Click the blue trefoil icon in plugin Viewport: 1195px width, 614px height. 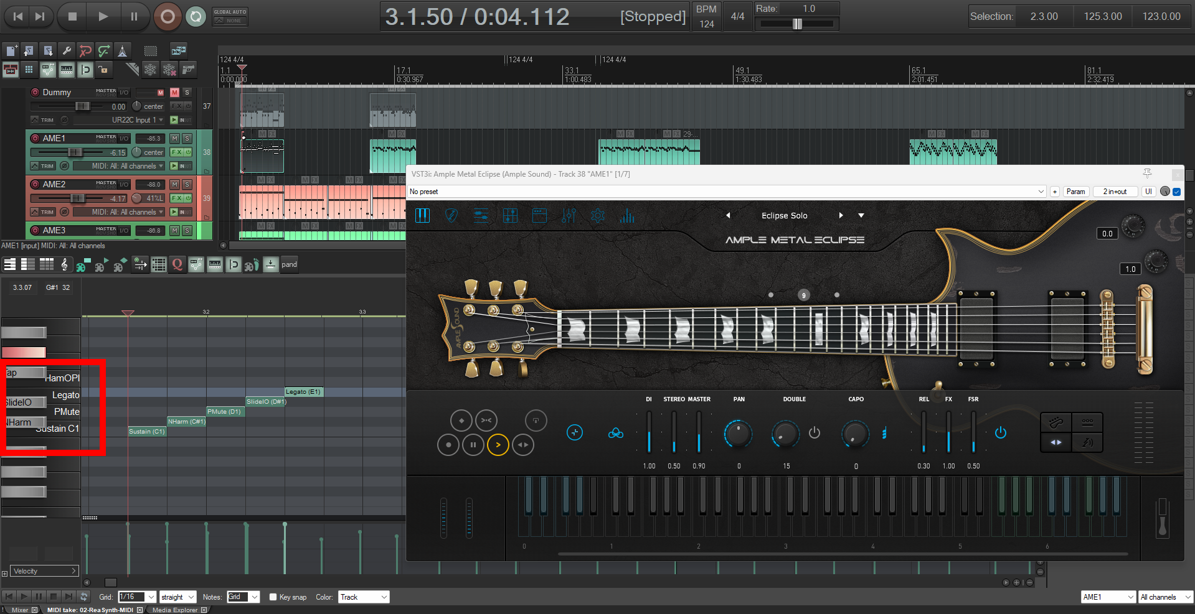click(x=616, y=433)
